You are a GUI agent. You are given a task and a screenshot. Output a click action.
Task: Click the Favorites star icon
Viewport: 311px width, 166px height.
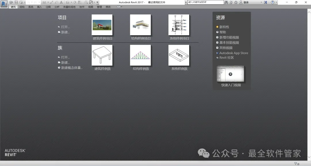click(236, 2)
